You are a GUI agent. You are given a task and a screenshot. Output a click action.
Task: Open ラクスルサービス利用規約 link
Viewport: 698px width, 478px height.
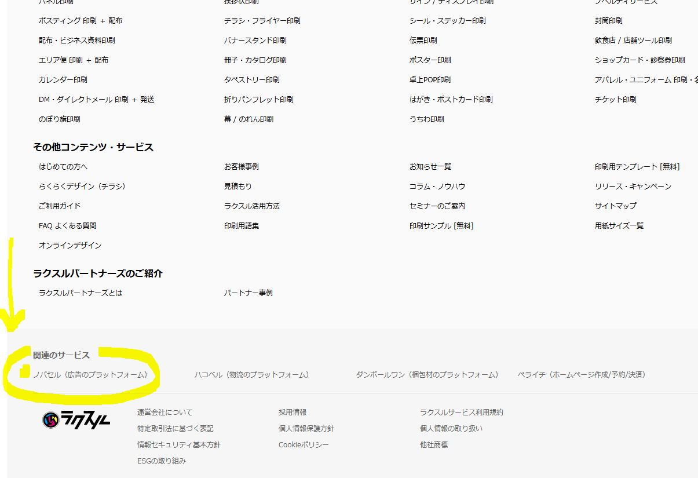[462, 413]
